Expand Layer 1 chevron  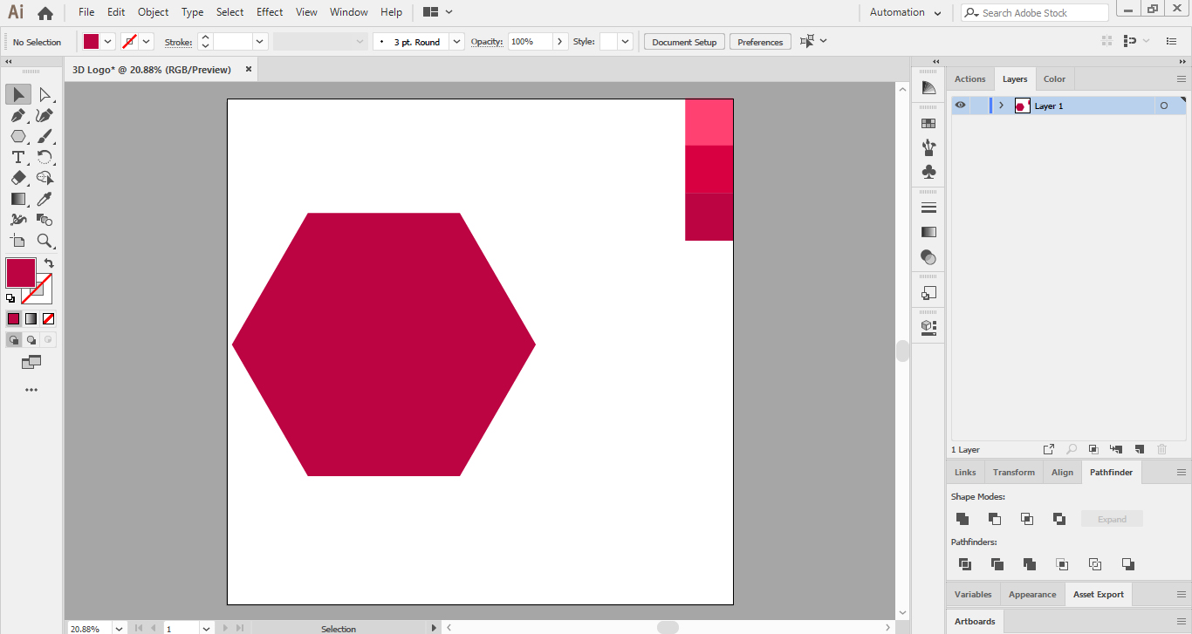pyautogui.click(x=1001, y=106)
